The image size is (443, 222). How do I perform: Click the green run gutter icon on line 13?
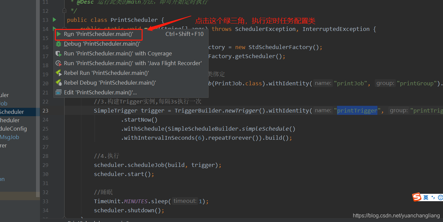[55, 20]
